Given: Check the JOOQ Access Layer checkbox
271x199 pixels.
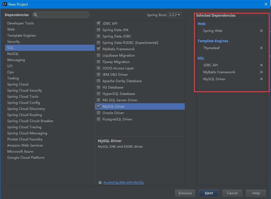Looking at the screenshot, I should tap(98, 68).
